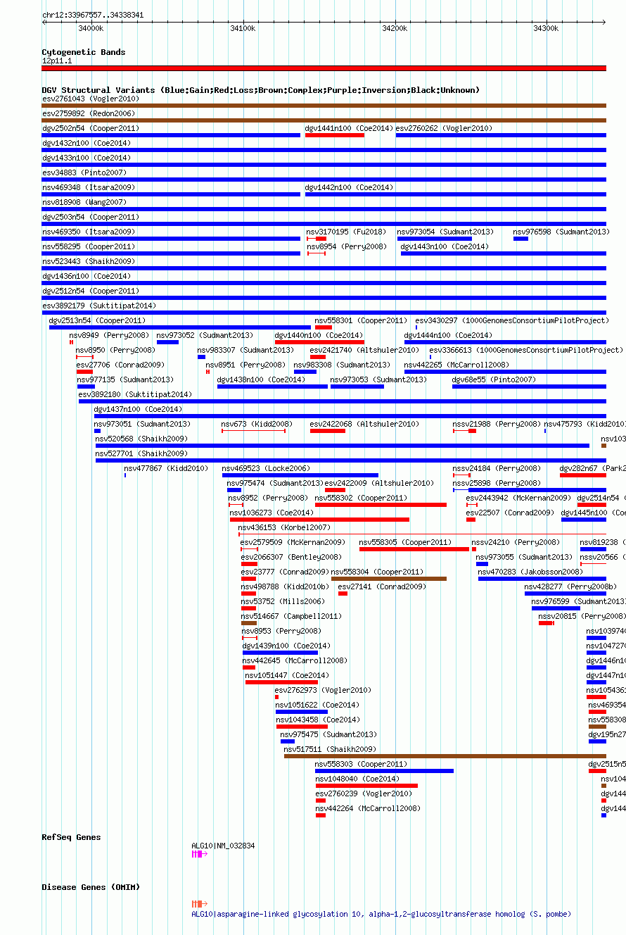Screen dimensions: 626x935
Task: Open variant esv3892179 (Suktitipat2014)
Action: pyautogui.click(x=99, y=306)
